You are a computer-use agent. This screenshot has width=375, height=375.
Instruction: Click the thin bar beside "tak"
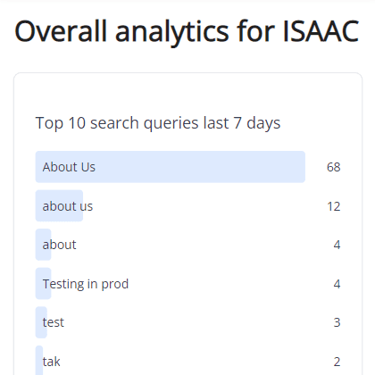pyautogui.click(x=39, y=361)
